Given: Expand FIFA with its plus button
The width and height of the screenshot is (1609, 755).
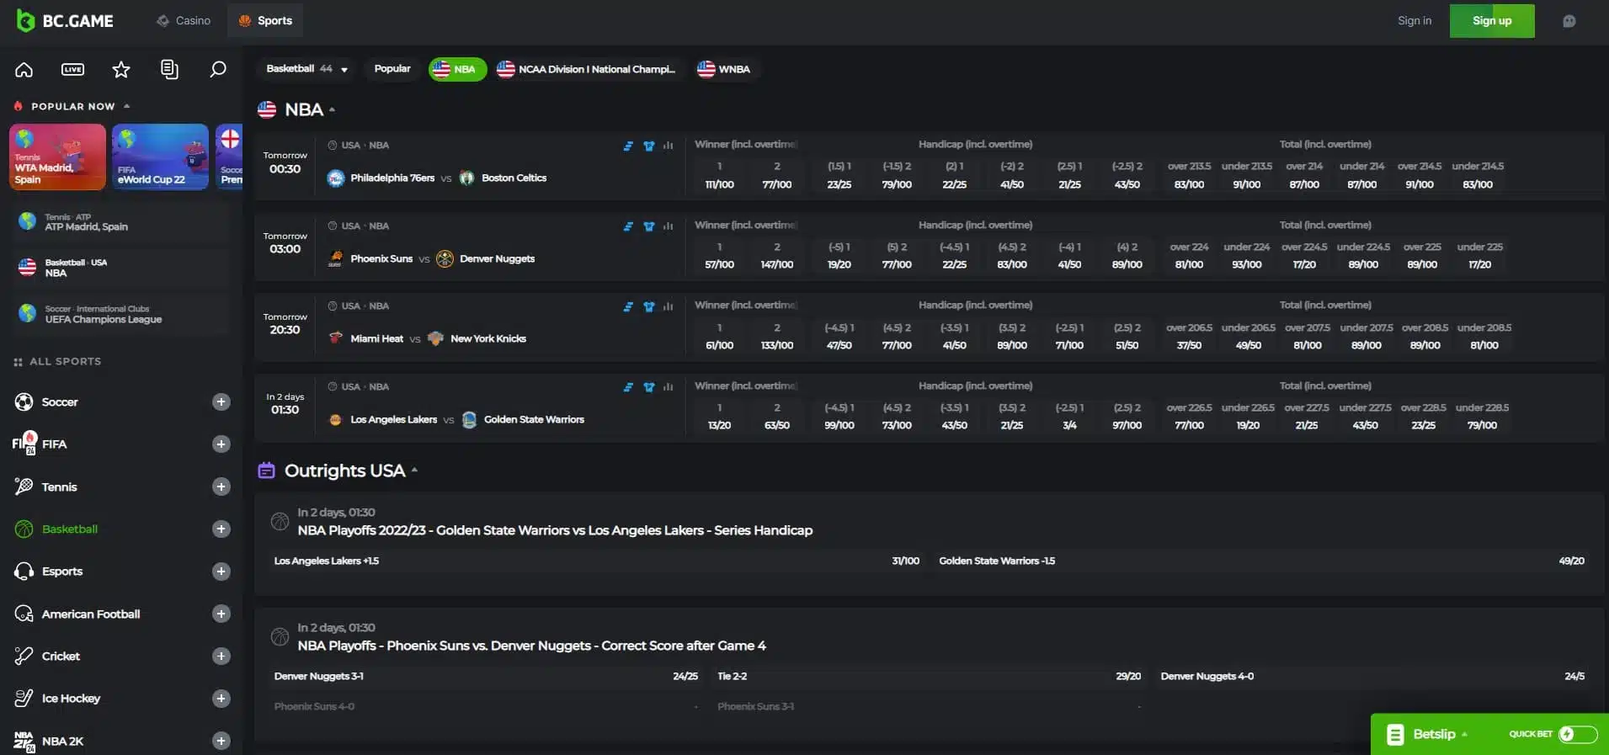Looking at the screenshot, I should pos(221,444).
